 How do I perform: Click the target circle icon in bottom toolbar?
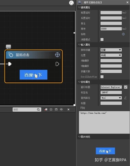click(x=61, y=110)
